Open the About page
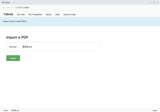This screenshot has width=160, height=112. [x=48, y=15]
